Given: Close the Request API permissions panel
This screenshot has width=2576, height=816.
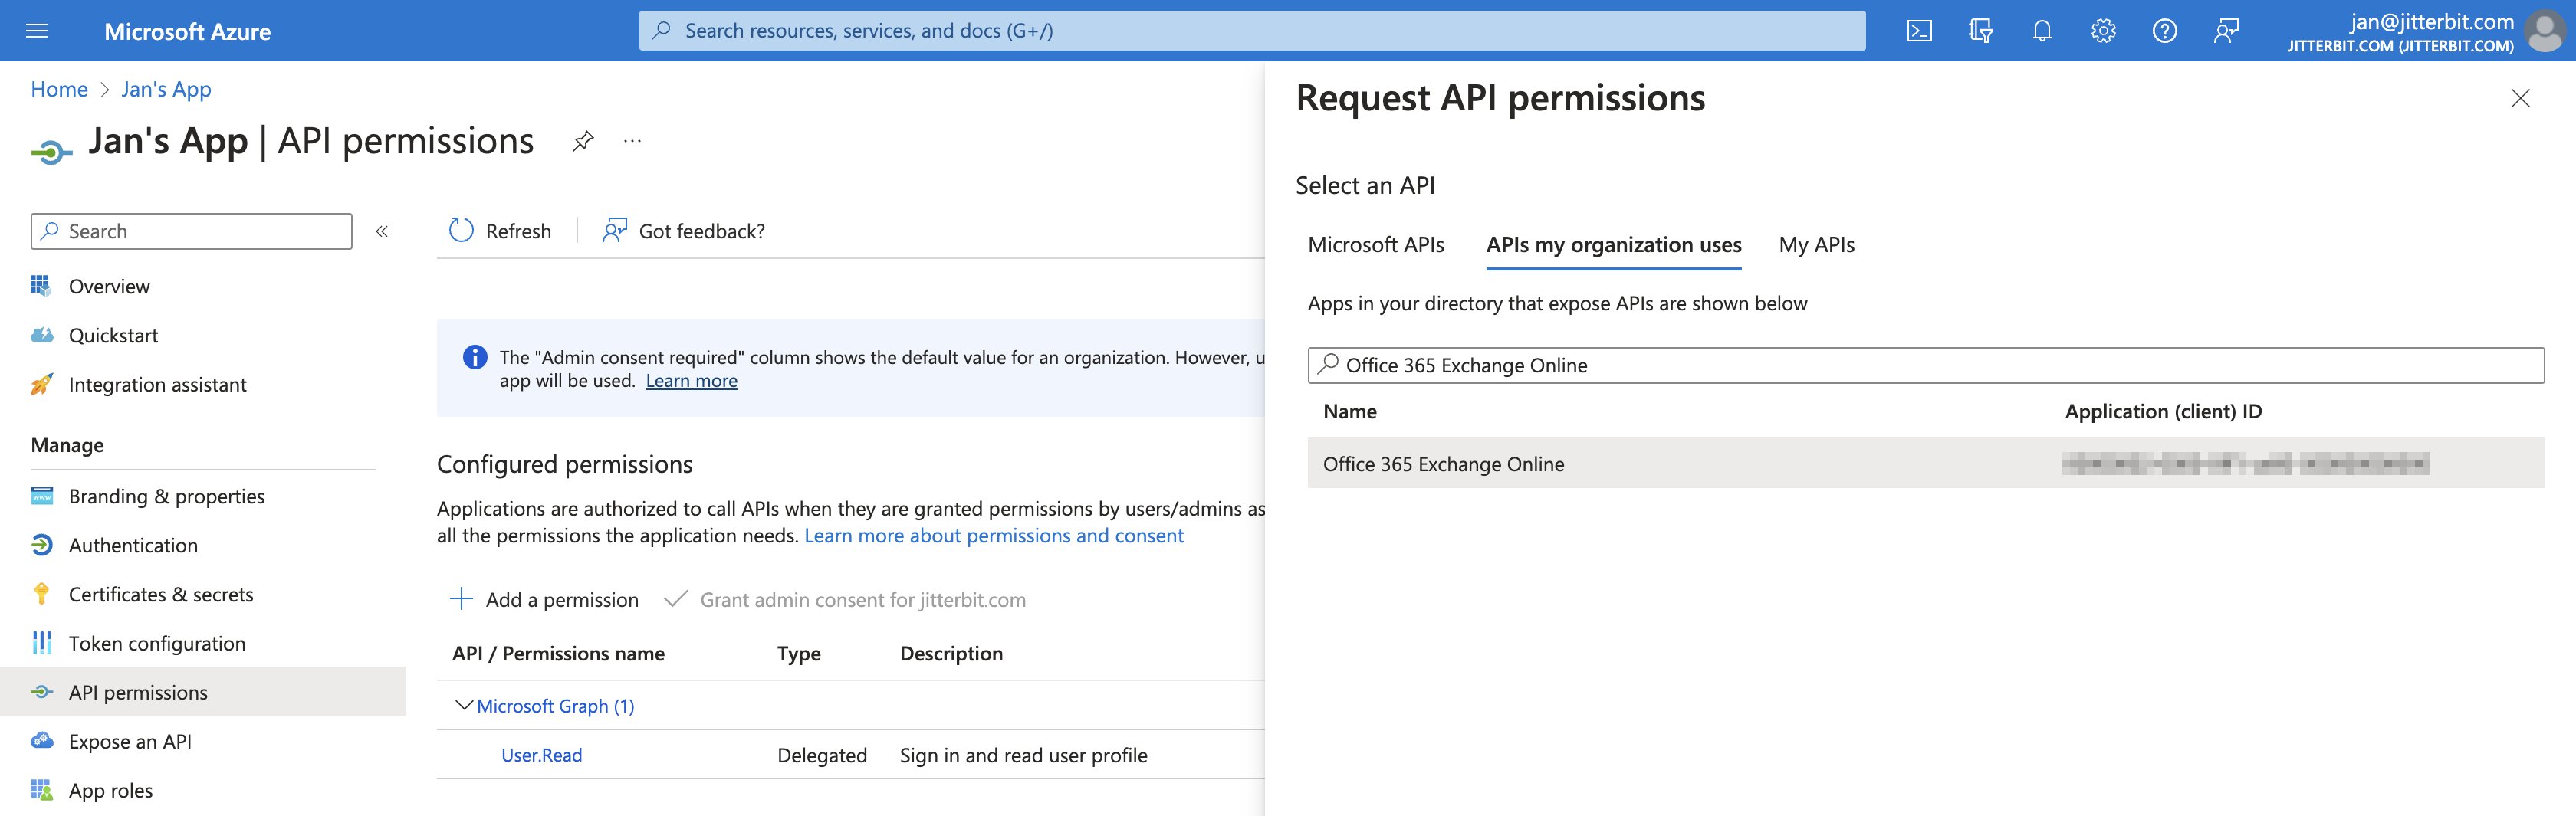Looking at the screenshot, I should pos(2519,98).
